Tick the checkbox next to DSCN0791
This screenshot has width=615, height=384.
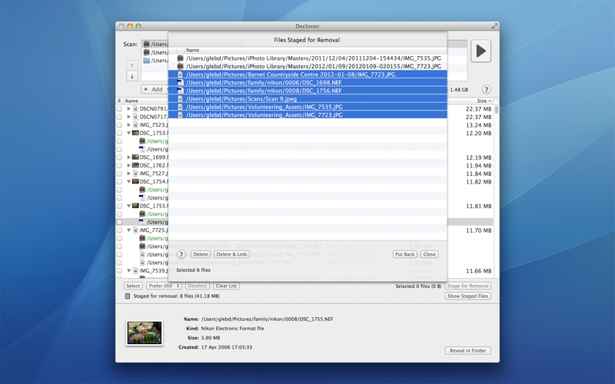(x=120, y=108)
